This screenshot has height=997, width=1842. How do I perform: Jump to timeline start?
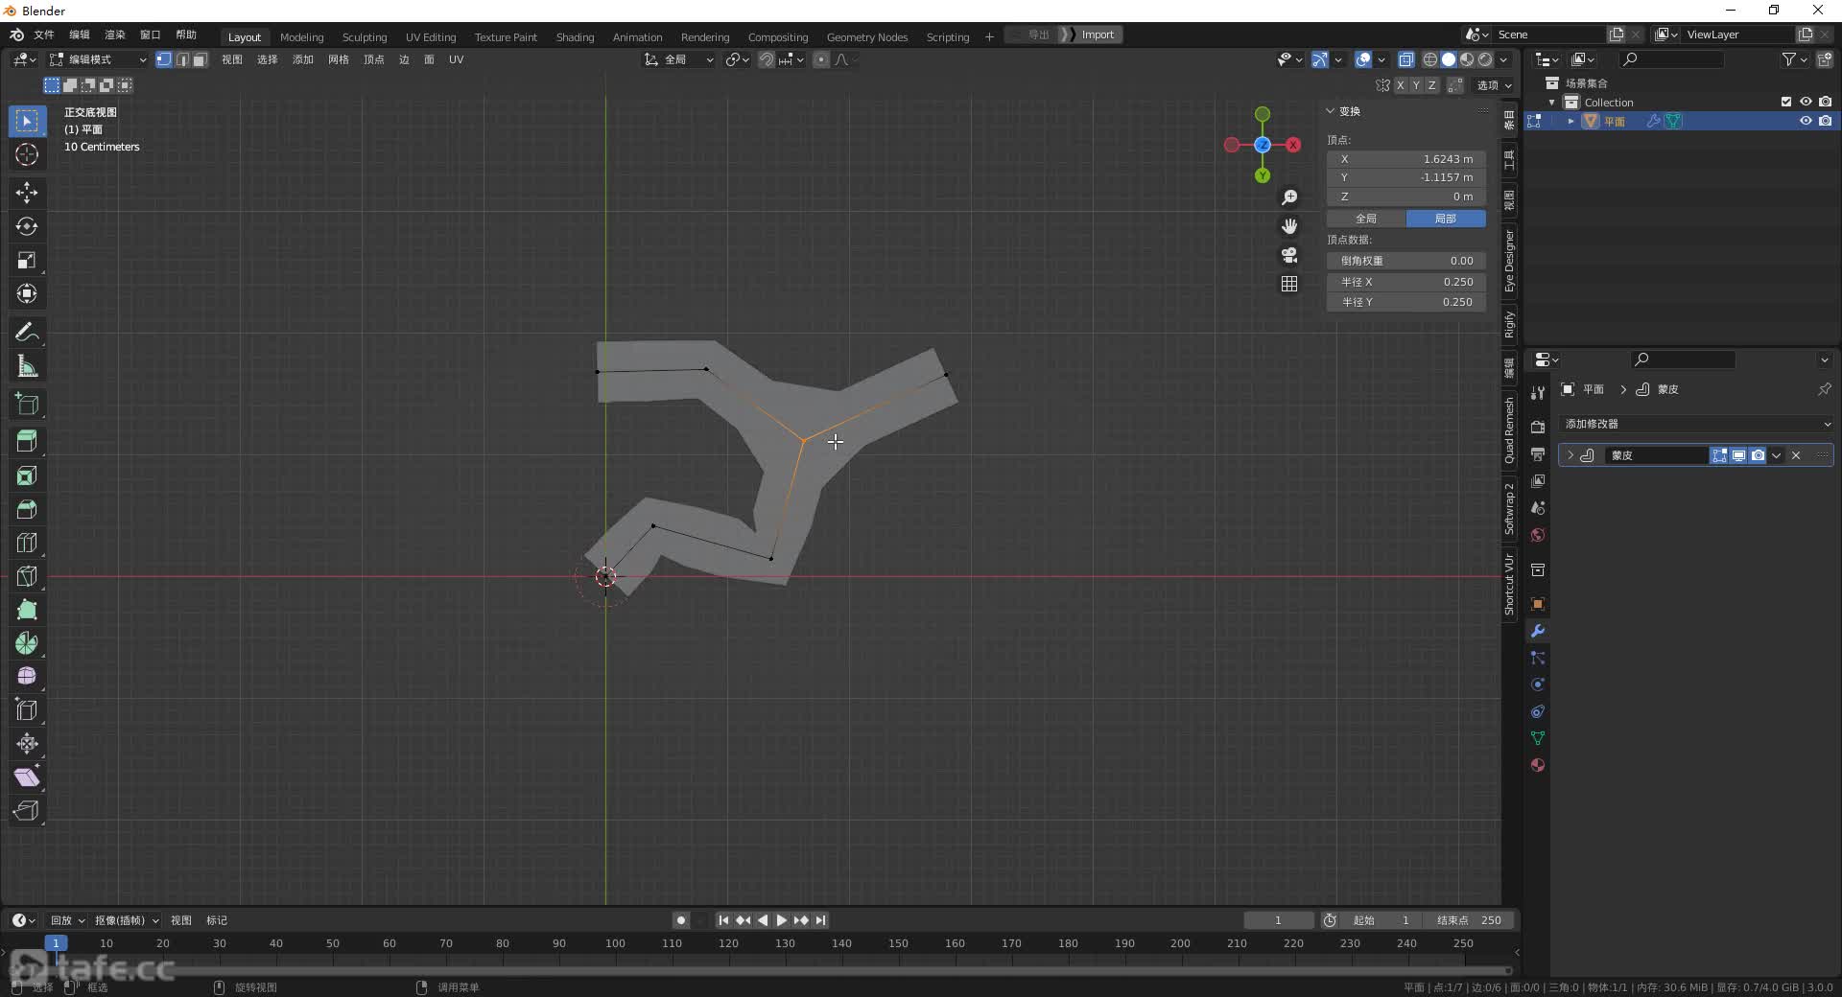[x=723, y=920]
